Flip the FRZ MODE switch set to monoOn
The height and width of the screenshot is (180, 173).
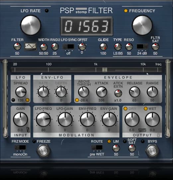click(x=21, y=147)
